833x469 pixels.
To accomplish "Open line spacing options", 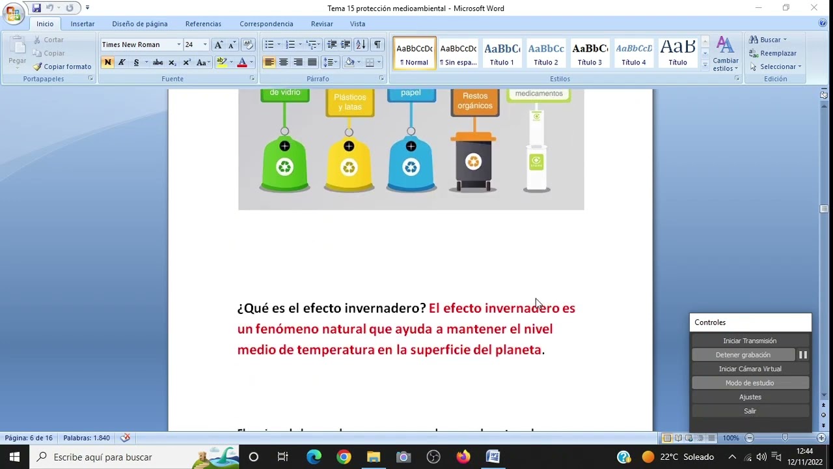I will click(331, 63).
